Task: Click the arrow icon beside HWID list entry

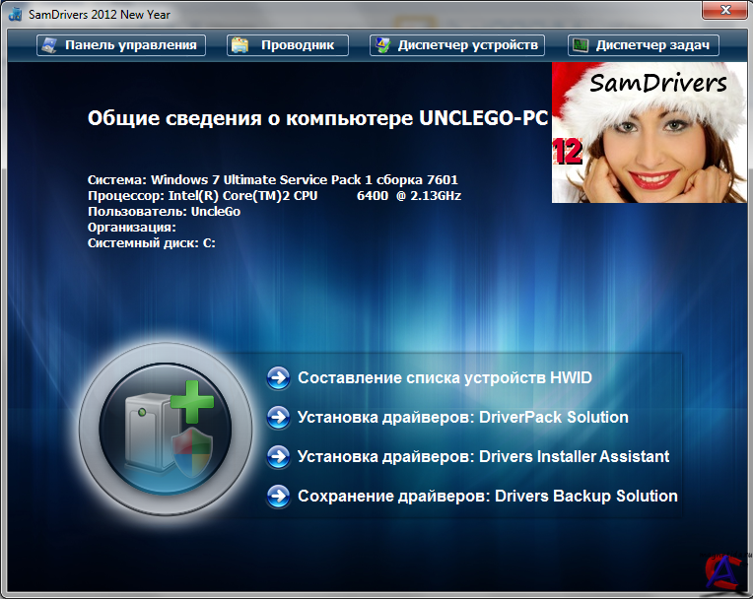Action: coord(279,378)
